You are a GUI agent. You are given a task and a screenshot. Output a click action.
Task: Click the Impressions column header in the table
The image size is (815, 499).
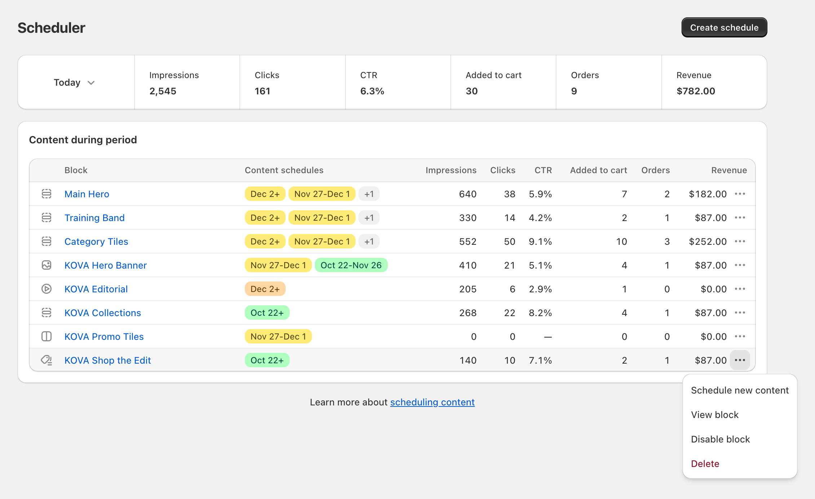(451, 170)
